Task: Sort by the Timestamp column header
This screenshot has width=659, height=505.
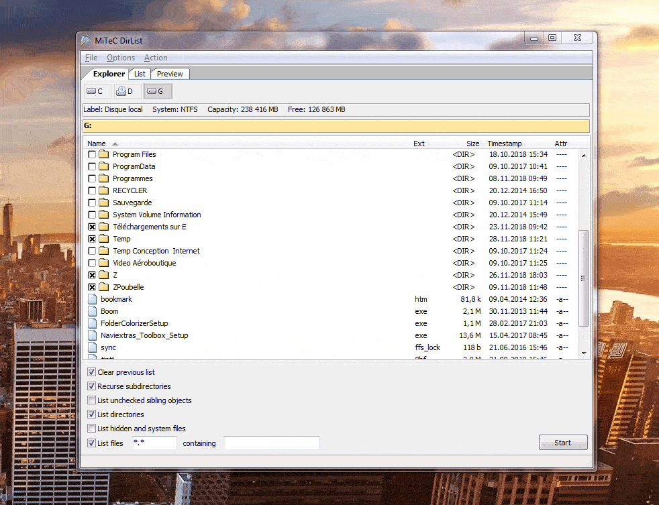Action: pyautogui.click(x=505, y=144)
